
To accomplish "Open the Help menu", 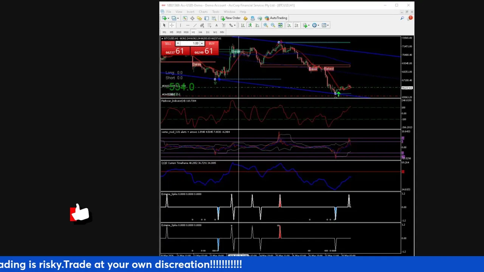I will [243, 12].
